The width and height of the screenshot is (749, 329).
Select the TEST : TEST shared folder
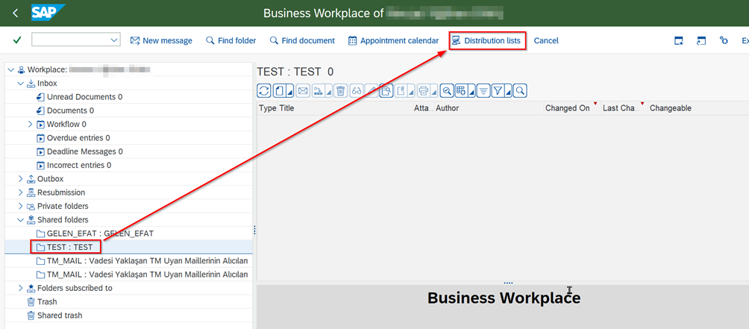[x=69, y=247]
